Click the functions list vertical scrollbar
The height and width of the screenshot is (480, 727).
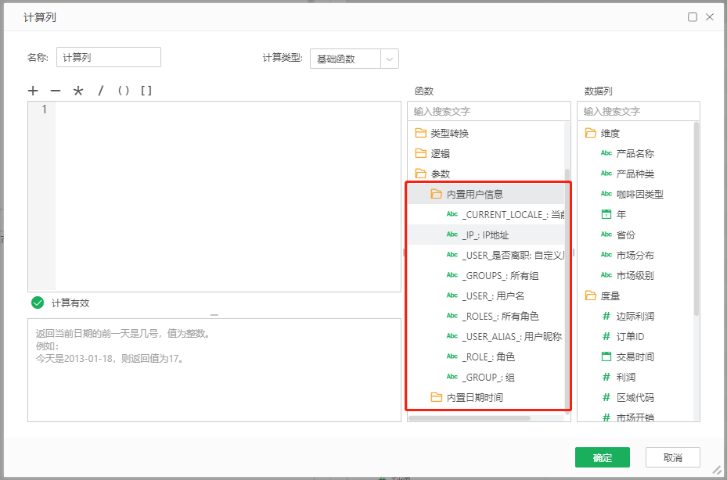pyautogui.click(x=567, y=289)
